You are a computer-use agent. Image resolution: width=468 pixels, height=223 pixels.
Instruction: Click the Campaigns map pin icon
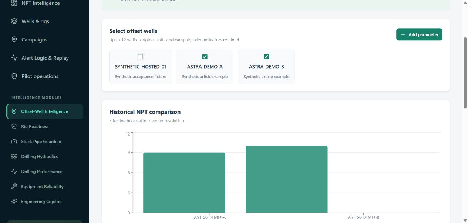pyautogui.click(x=14, y=40)
